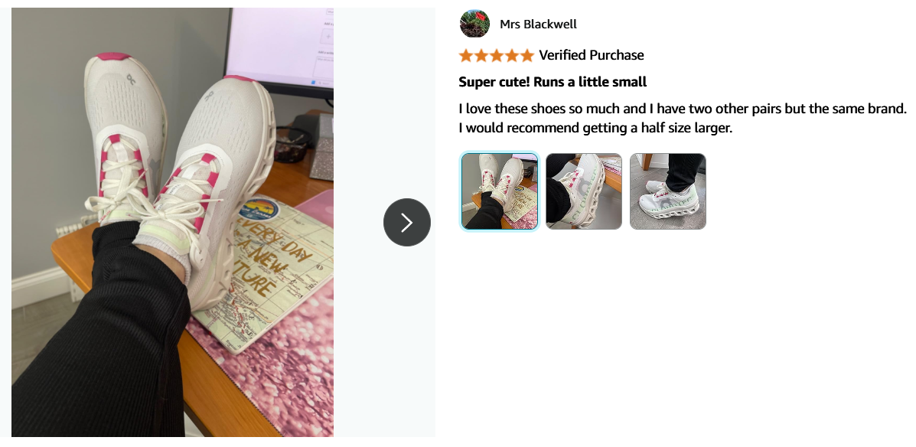Click the first orange rating star
This screenshot has height=447, width=916.
tap(465, 56)
